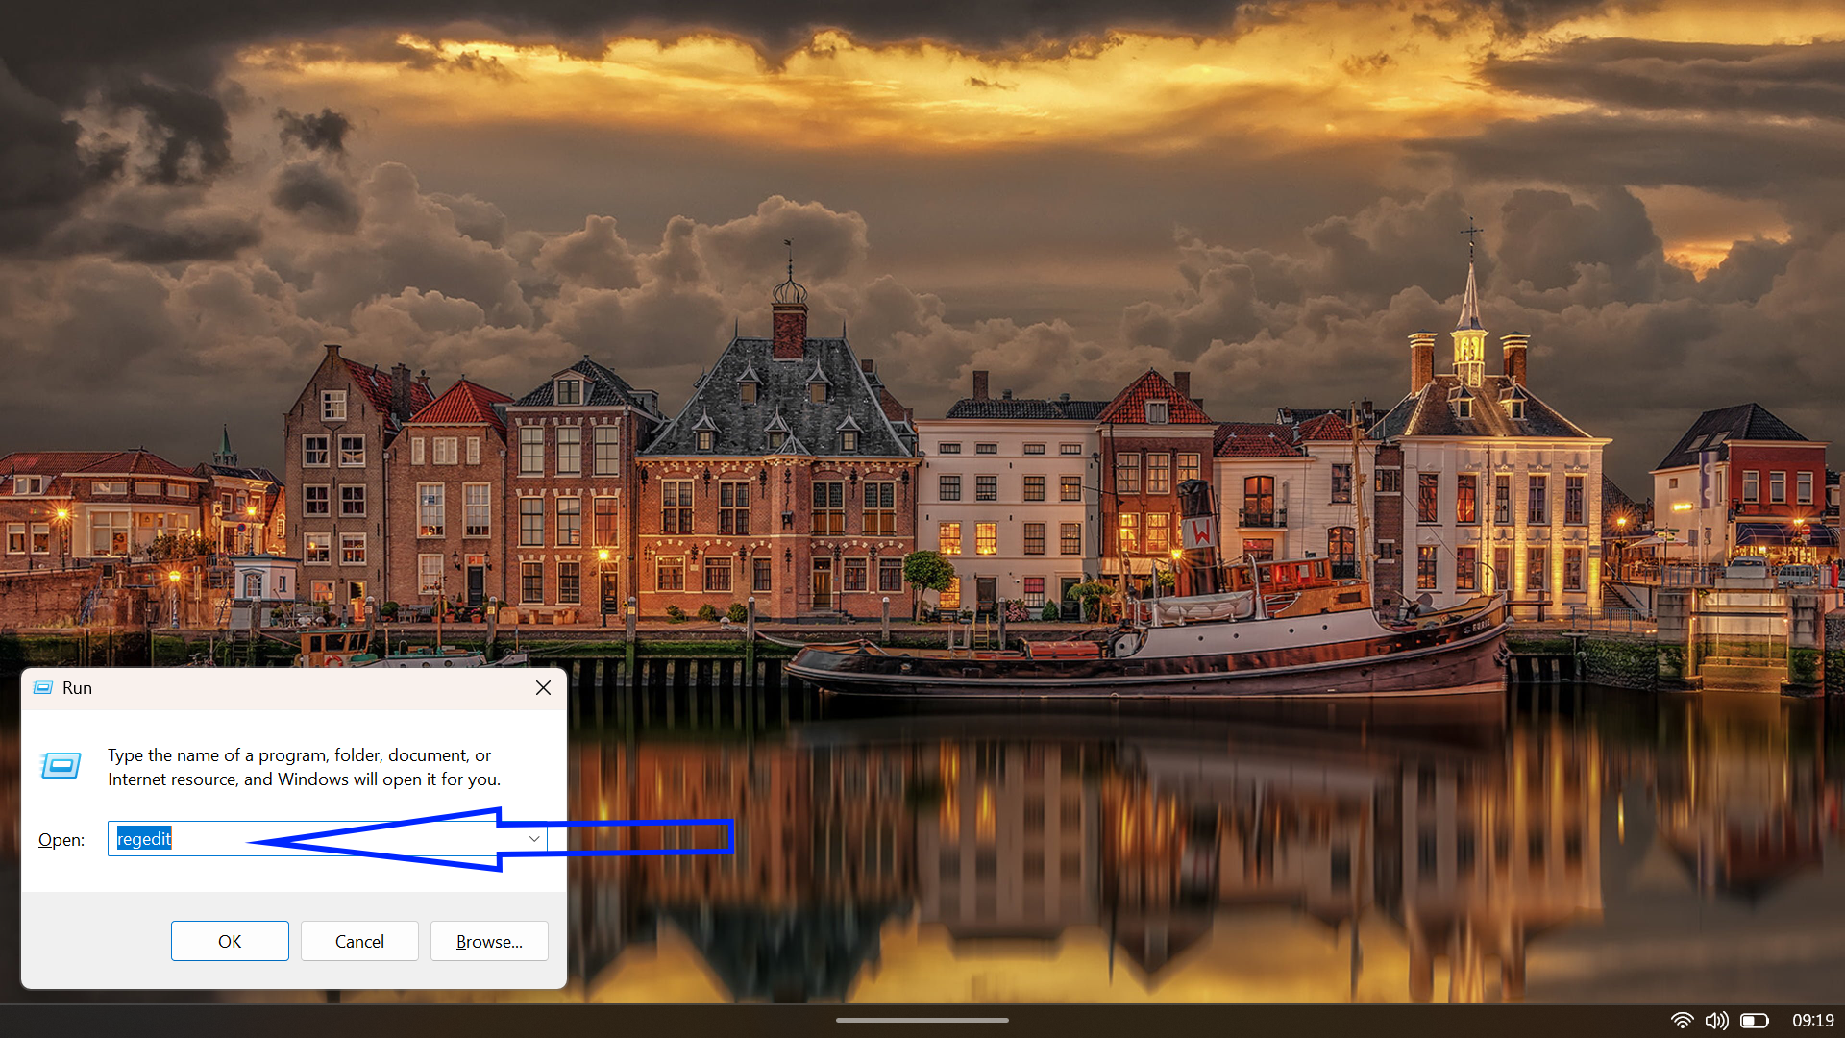Viewport: 1845px width, 1038px height.
Task: Click the clock showing 09:19
Action: pos(1814,1021)
